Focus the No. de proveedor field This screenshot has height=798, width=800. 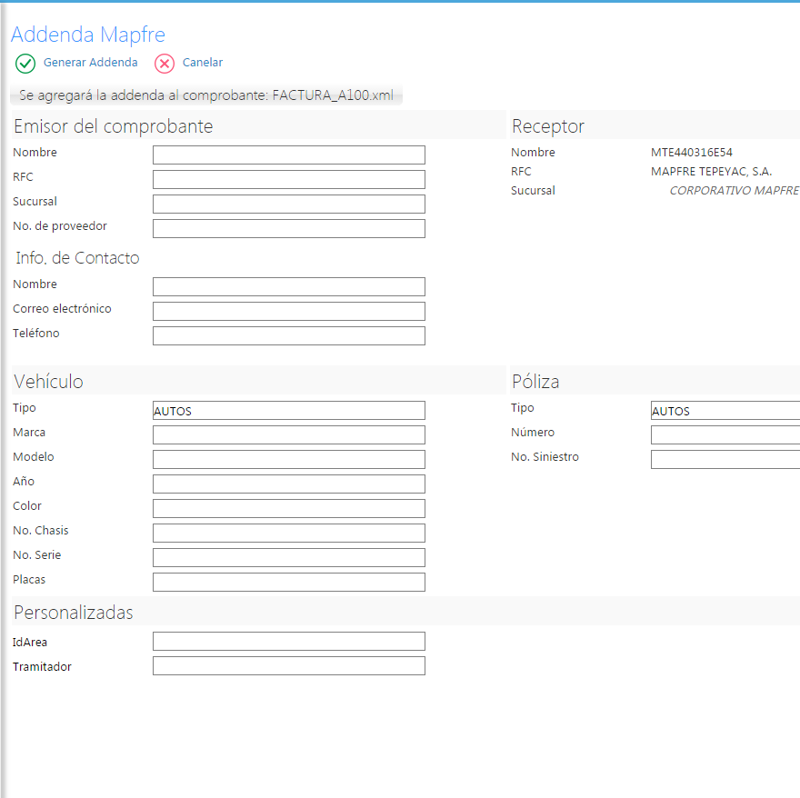pyautogui.click(x=288, y=229)
